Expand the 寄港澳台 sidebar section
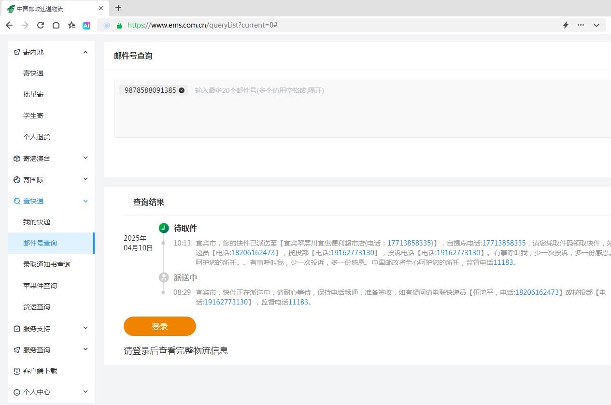This screenshot has height=405, width=611. 85,158
